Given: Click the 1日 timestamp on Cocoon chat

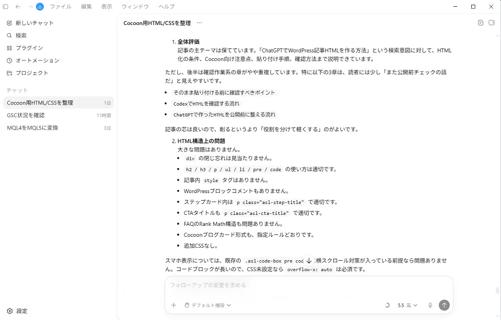Looking at the screenshot, I should (107, 103).
